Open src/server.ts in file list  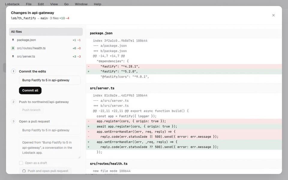tap(46, 56)
